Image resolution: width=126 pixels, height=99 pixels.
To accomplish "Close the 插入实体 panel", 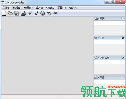I will tap(123, 77).
